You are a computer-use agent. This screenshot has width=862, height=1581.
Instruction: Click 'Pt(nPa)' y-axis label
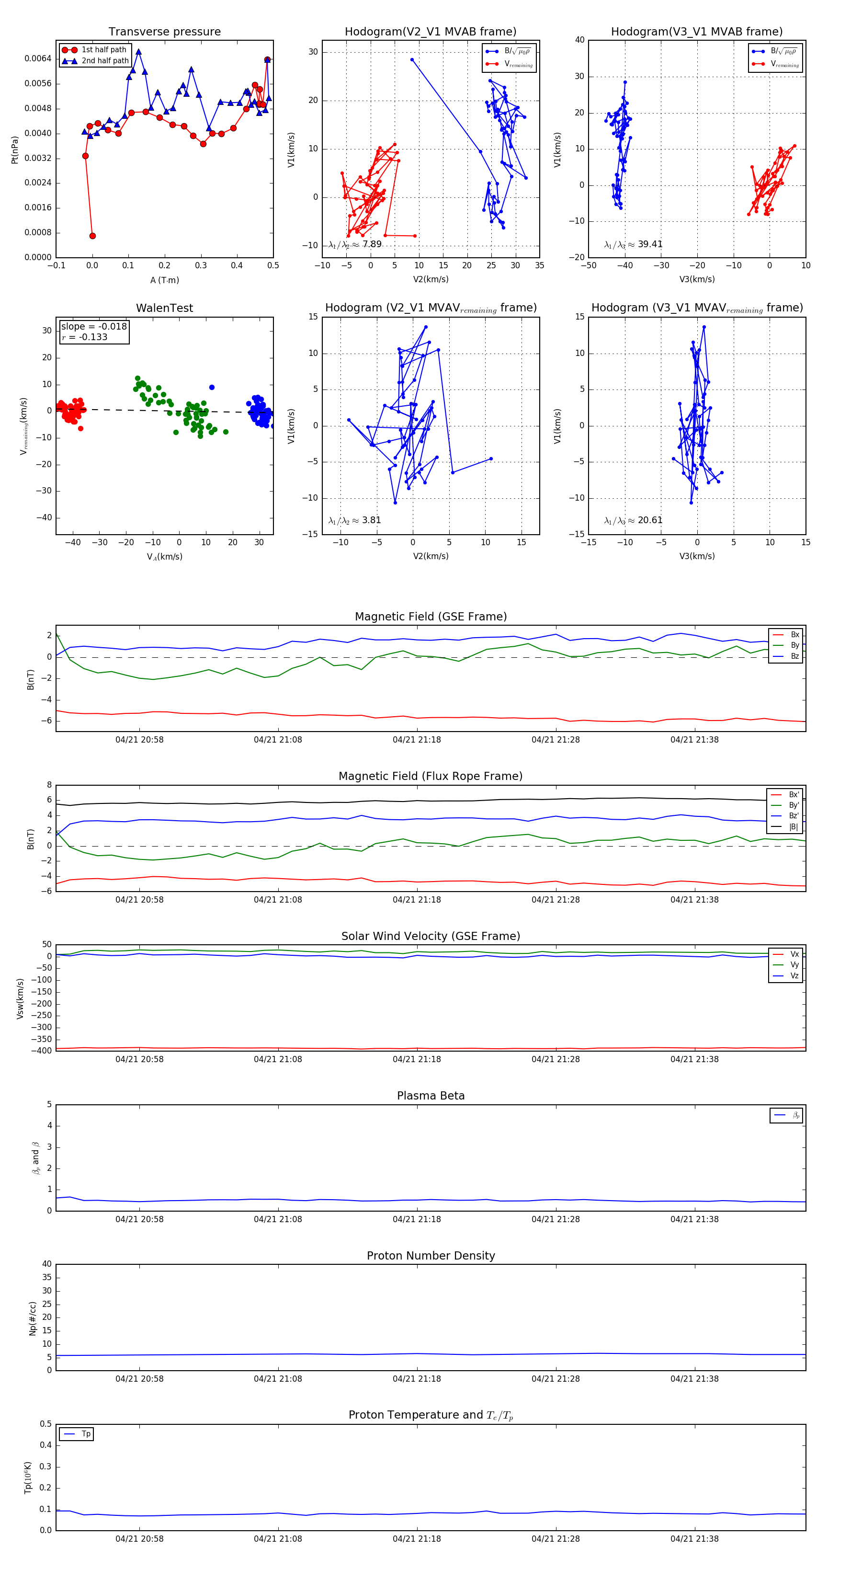[15, 150]
